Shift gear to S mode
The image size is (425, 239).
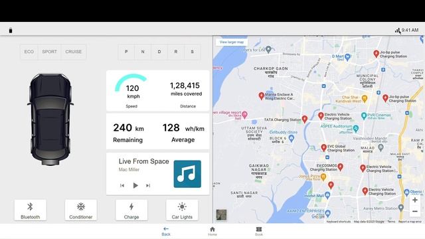tap(192, 52)
